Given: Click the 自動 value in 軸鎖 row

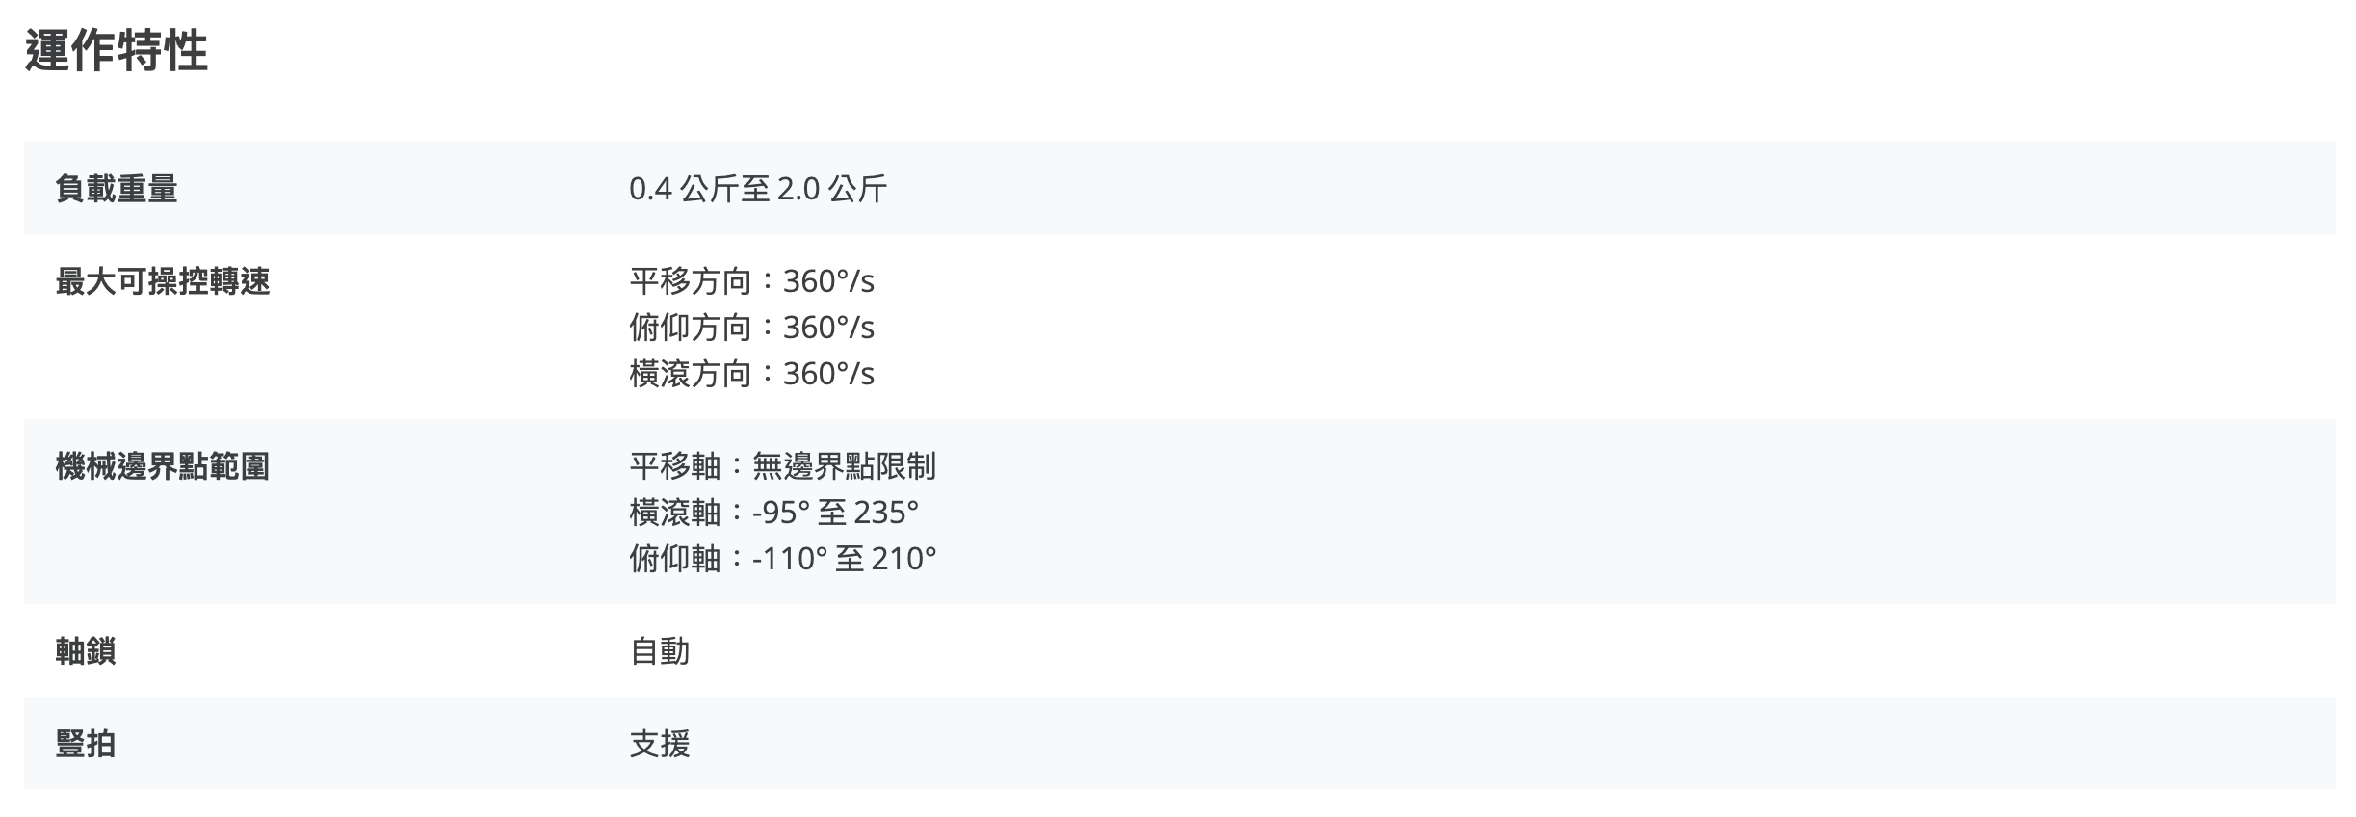Looking at the screenshot, I should point(660,651).
